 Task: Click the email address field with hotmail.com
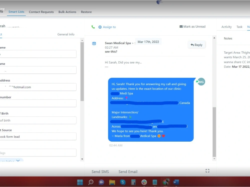click(x=38, y=87)
